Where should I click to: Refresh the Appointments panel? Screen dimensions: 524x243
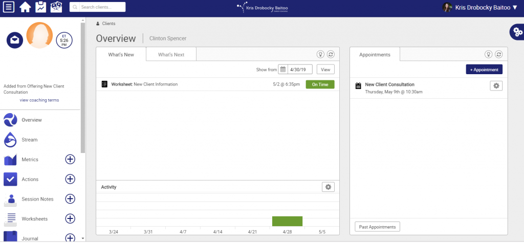[498, 54]
